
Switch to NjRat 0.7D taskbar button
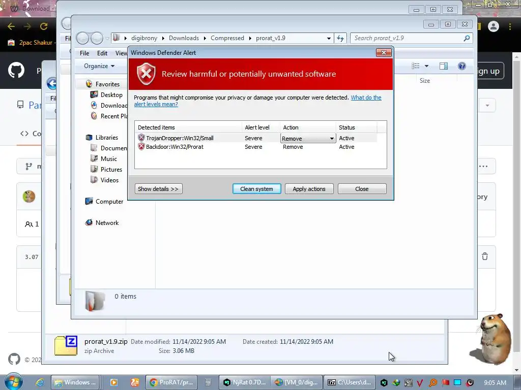[245, 382]
